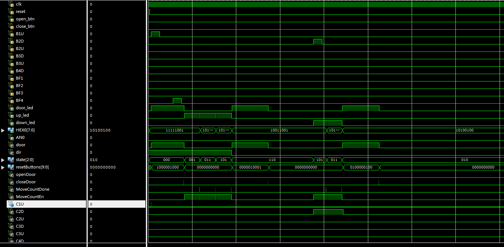Click the output icon beside AN0
504x247 pixels.
(x=11, y=137)
